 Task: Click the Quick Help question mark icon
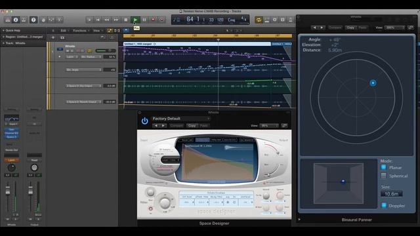pyautogui.click(x=33, y=20)
